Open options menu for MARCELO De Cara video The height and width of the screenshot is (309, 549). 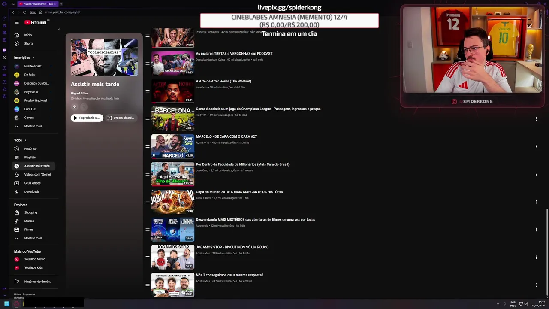click(x=536, y=146)
